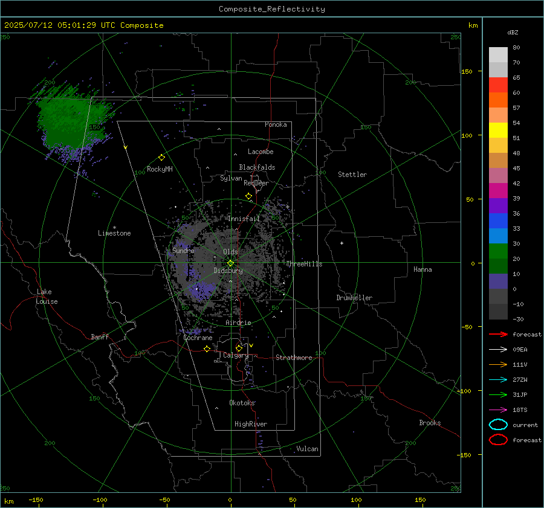The image size is (544, 508).
Task: Click the dBZ legend heading
Action: point(513,32)
